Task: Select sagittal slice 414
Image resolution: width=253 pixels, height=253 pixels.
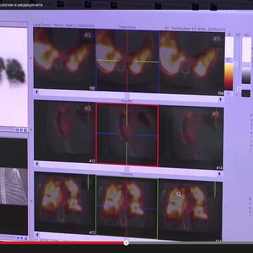Action: pos(191,138)
